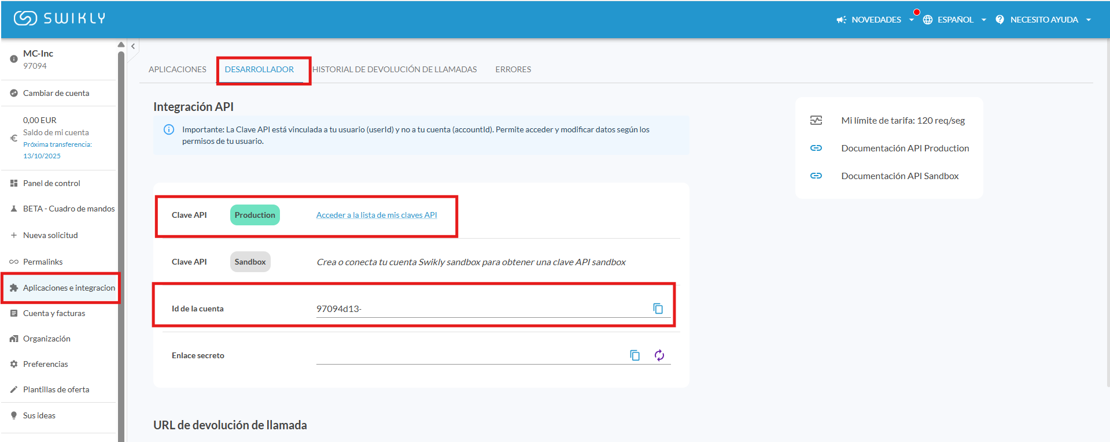The image size is (1110, 442).
Task: Click the info icon in the Importante notice
Action: click(x=169, y=129)
